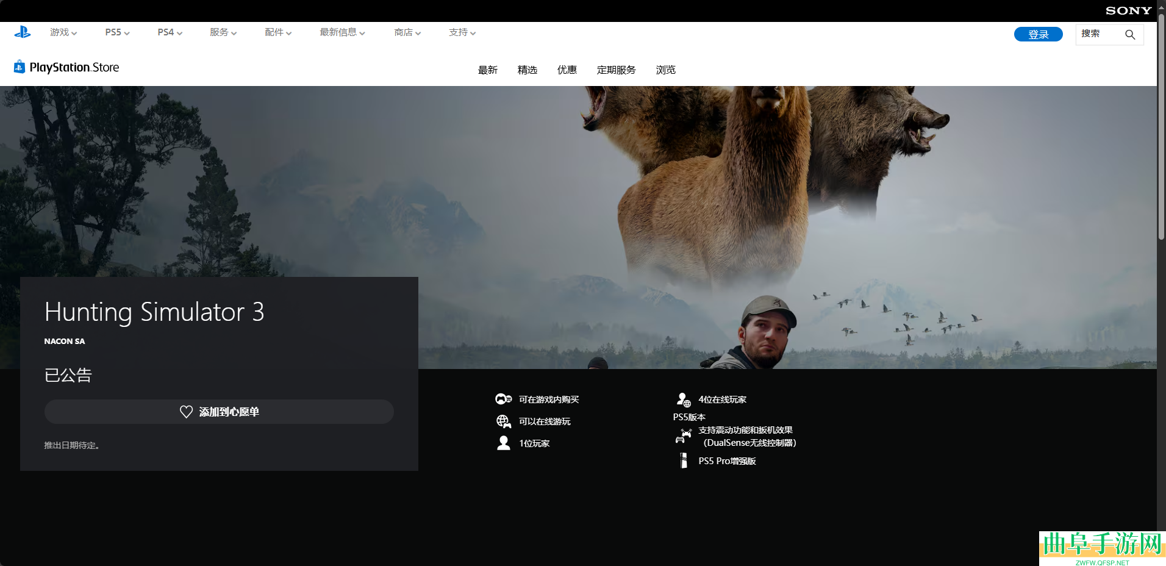
Task: Open the 精选 store tab
Action: (528, 70)
